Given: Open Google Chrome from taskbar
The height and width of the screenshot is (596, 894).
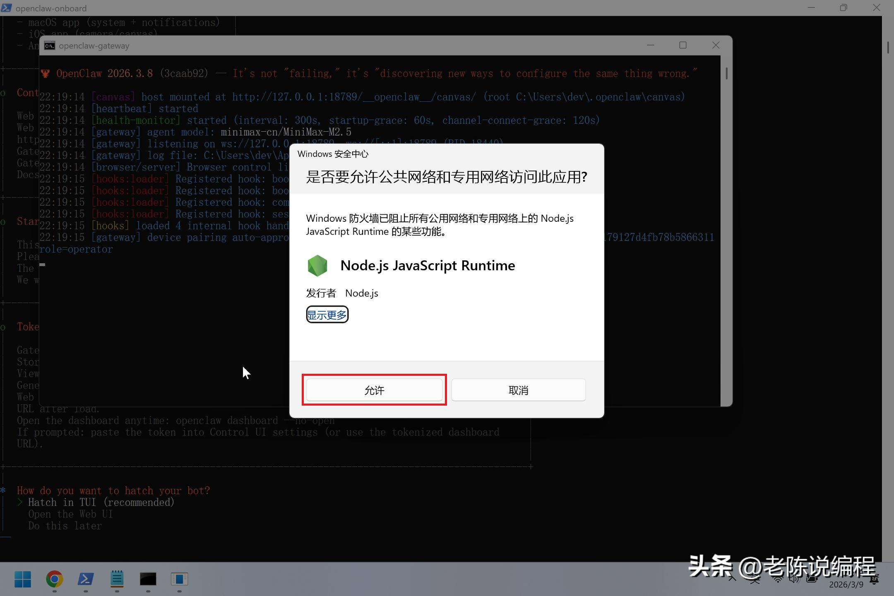Looking at the screenshot, I should (x=54, y=579).
